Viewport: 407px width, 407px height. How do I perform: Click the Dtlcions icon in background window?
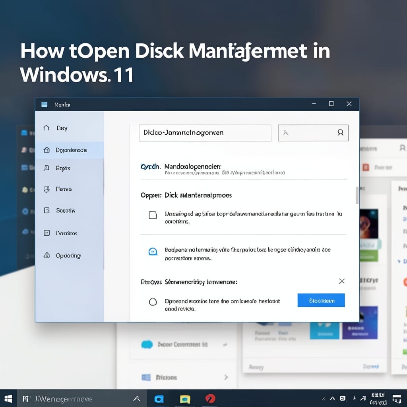(146, 377)
